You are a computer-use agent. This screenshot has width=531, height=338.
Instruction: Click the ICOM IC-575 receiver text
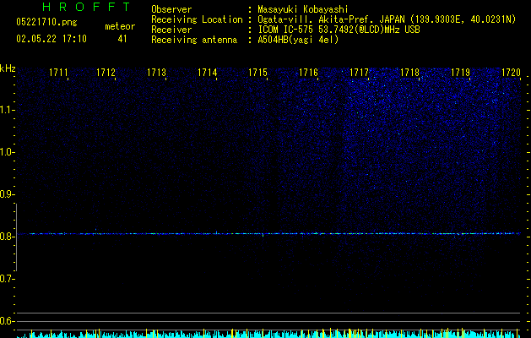pyautogui.click(x=339, y=30)
